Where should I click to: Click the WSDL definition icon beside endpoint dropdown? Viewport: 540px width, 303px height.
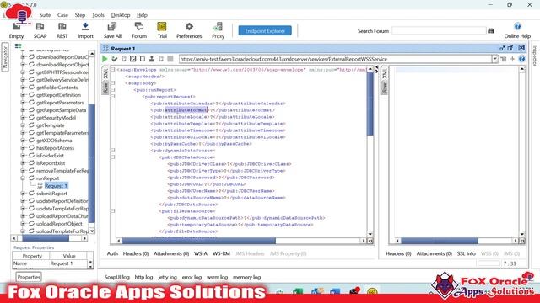(x=504, y=59)
